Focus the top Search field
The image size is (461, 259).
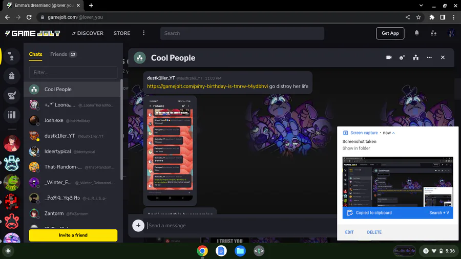point(242,33)
